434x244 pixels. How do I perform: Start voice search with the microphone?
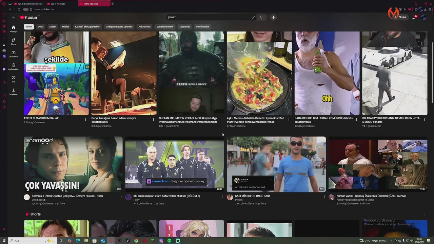(273, 17)
